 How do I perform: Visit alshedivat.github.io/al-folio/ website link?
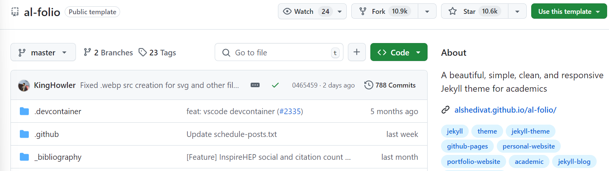(x=505, y=110)
